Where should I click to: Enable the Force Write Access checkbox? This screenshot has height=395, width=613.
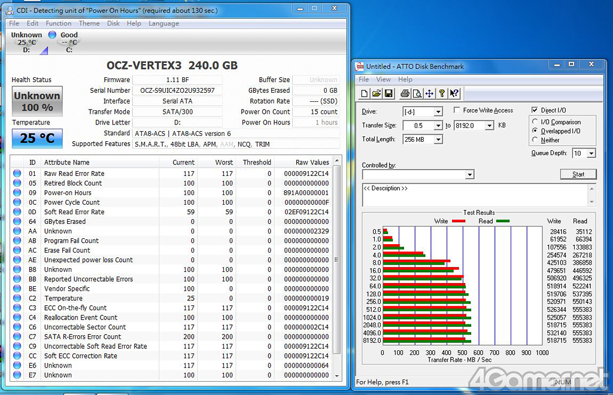pos(457,111)
